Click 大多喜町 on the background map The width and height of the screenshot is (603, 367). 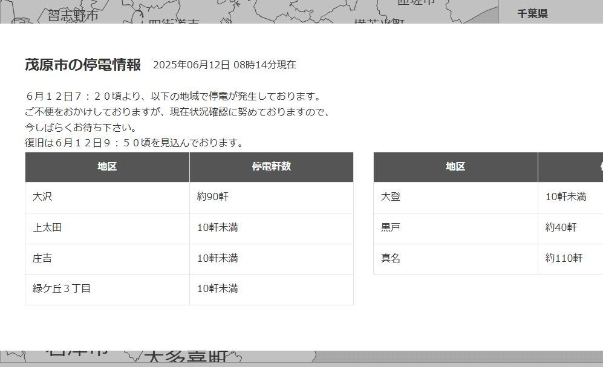(x=187, y=356)
